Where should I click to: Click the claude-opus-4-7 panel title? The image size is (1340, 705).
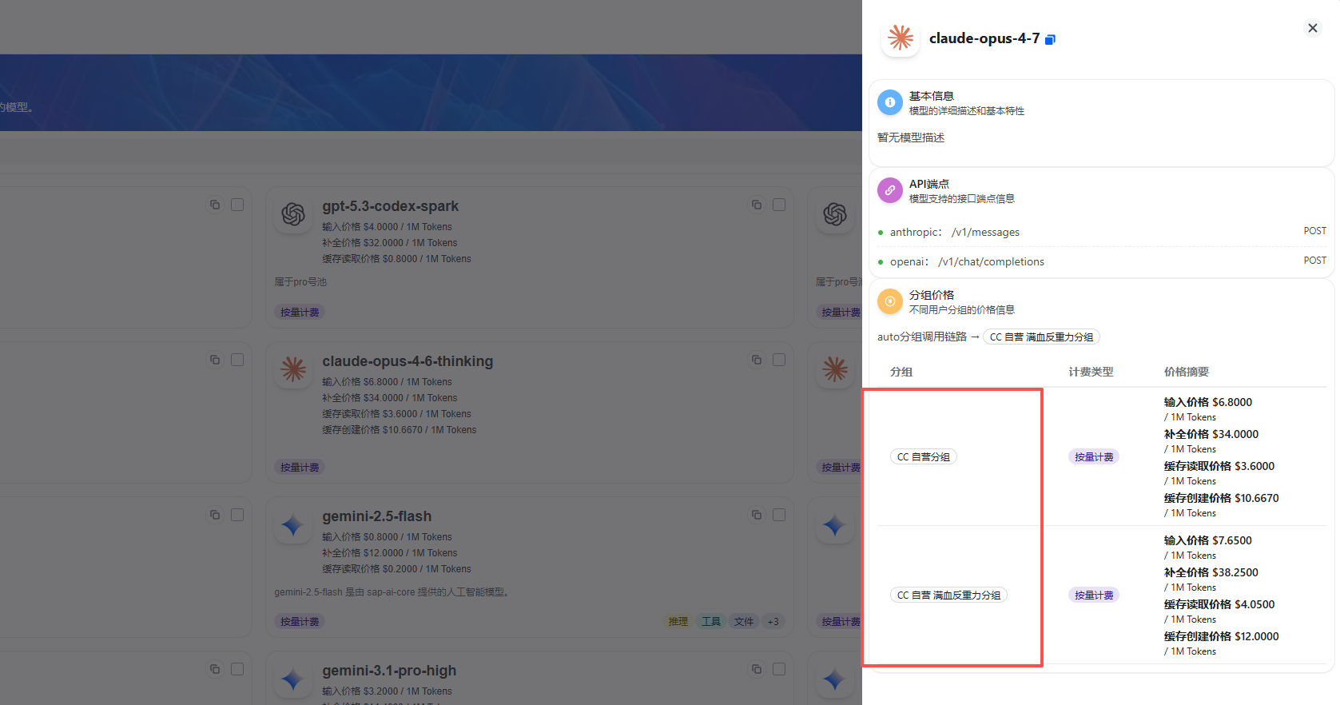pyautogui.click(x=984, y=38)
